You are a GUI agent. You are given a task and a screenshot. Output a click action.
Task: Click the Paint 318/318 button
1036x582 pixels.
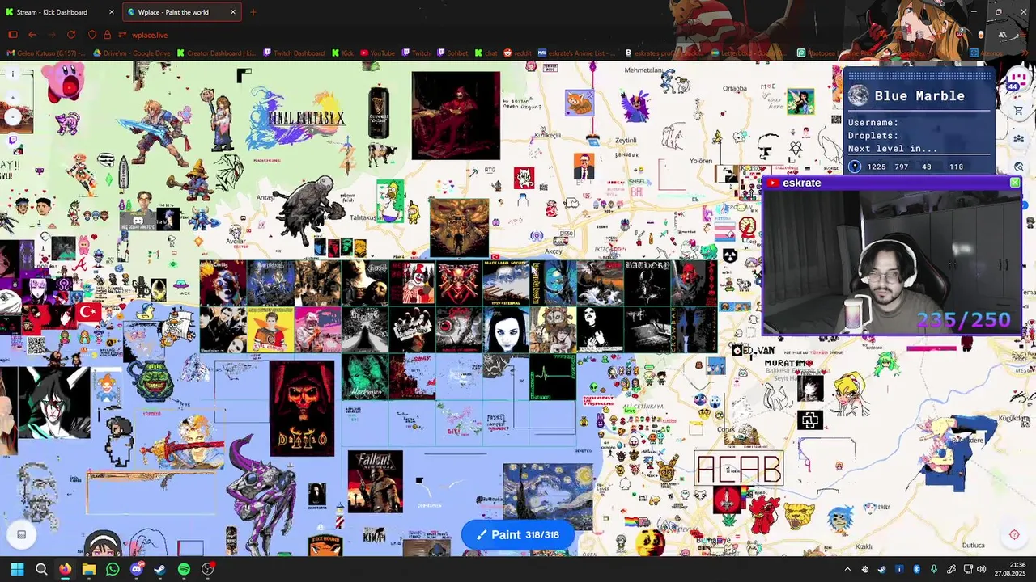pos(518,534)
